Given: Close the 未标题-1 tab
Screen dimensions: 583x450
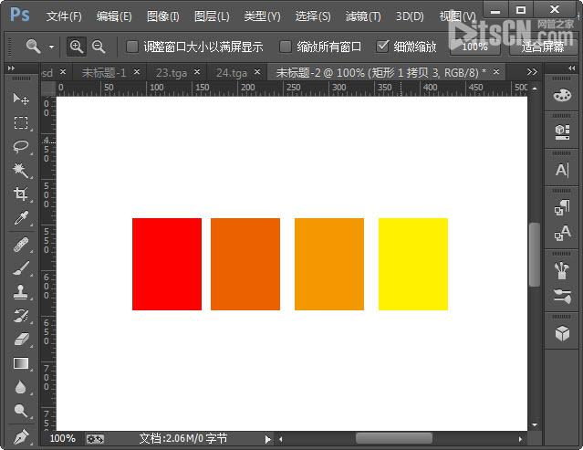Looking at the screenshot, I should click(x=137, y=72).
